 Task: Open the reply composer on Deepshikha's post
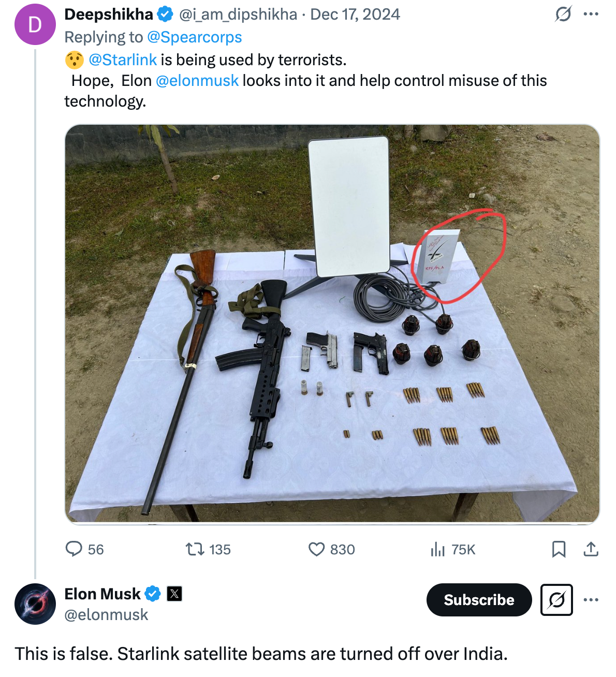tap(74, 550)
